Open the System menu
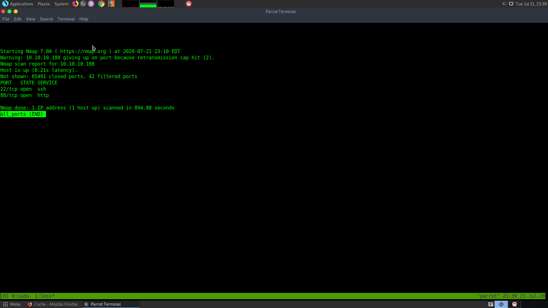Image resolution: width=548 pixels, height=308 pixels. point(61,4)
